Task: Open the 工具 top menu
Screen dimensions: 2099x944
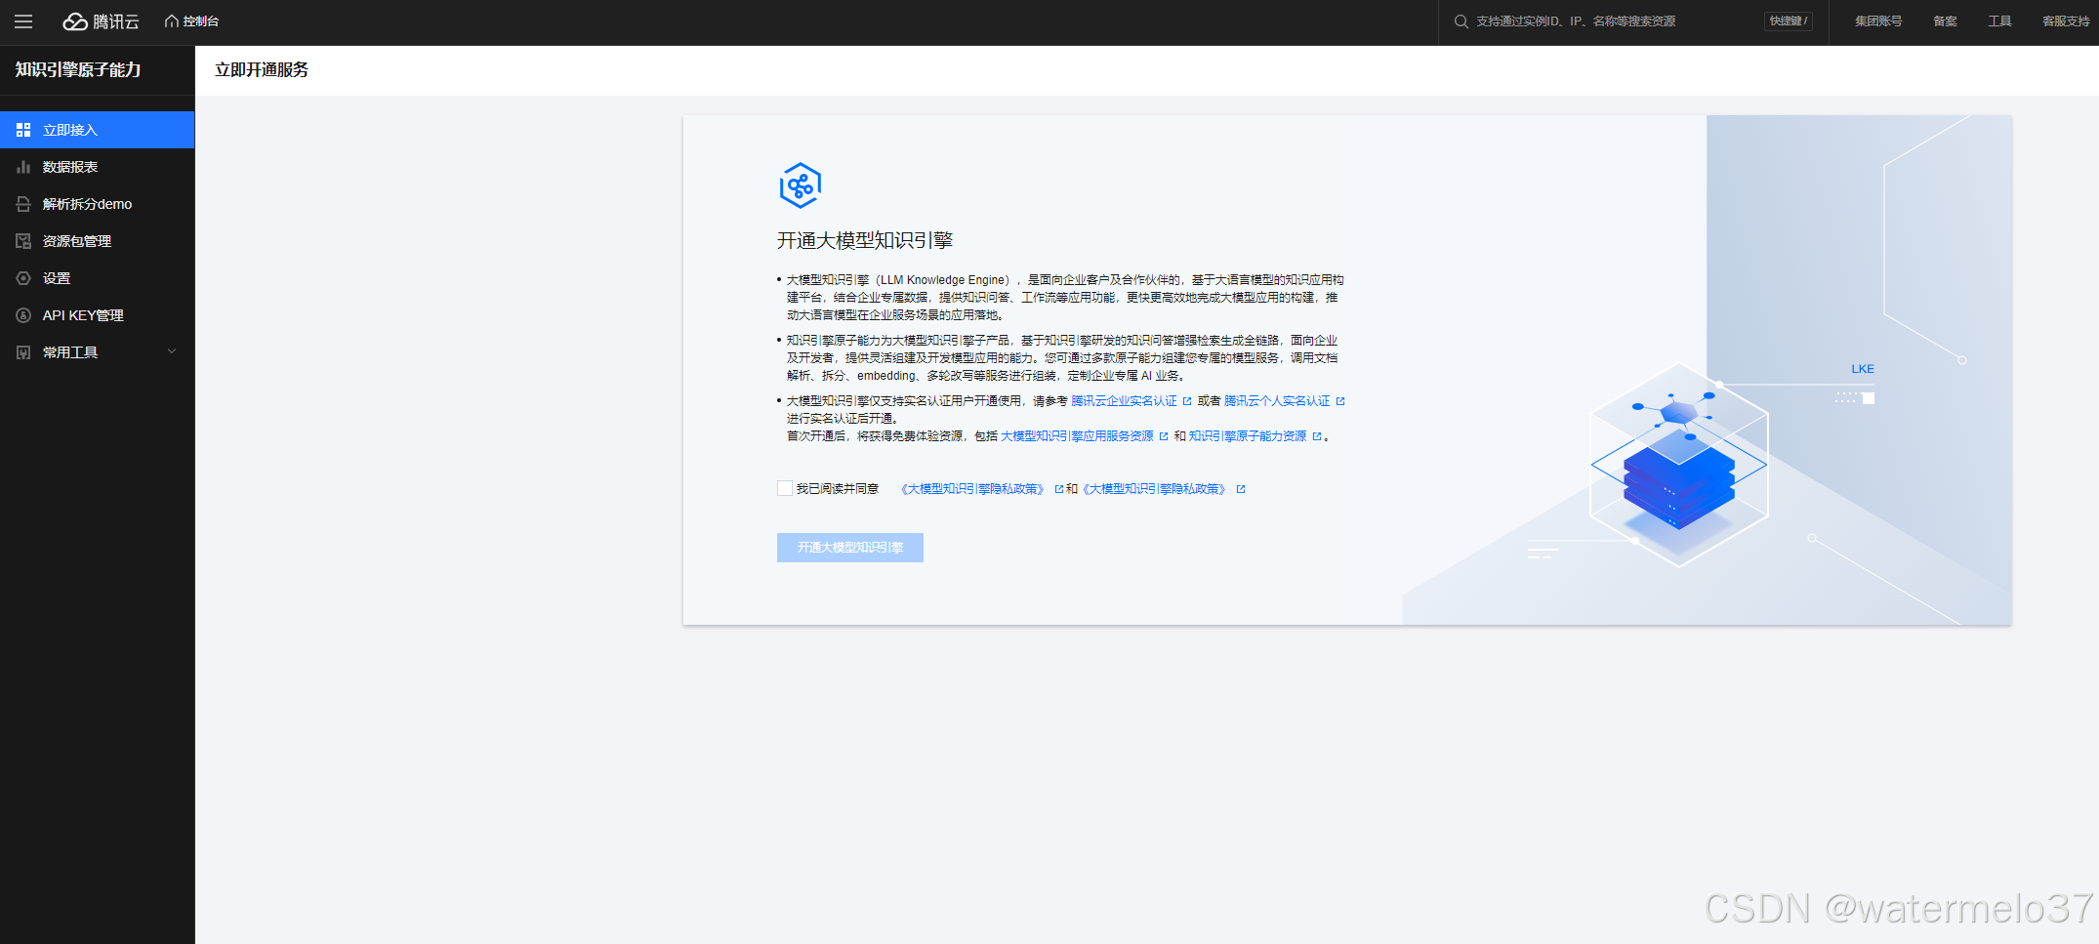Action: tap(1999, 21)
